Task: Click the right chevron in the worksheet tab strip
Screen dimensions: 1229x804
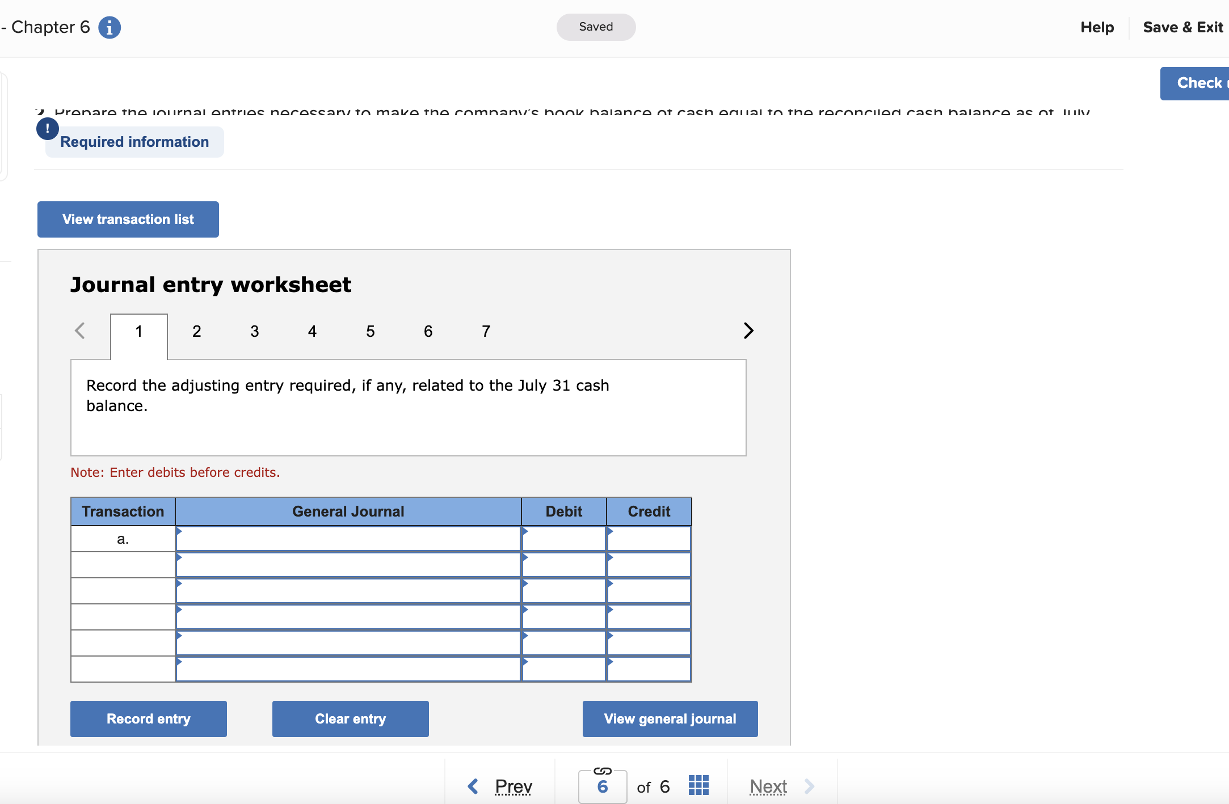Action: click(748, 331)
